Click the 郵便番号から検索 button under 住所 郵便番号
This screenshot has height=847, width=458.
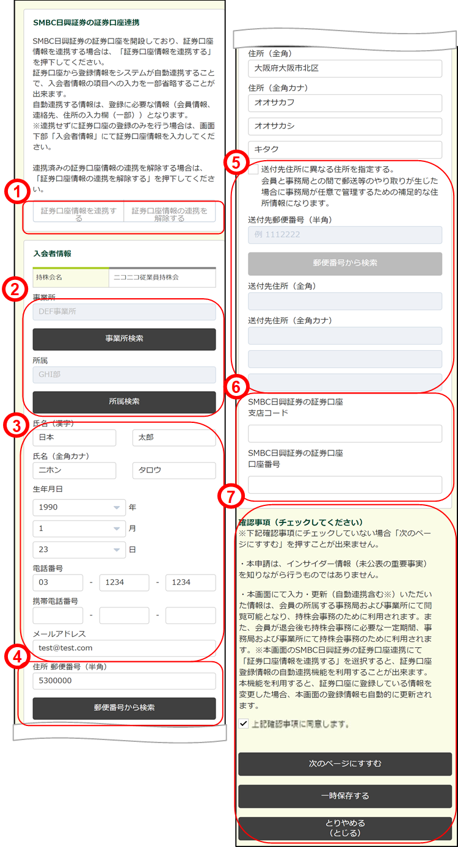(x=124, y=708)
